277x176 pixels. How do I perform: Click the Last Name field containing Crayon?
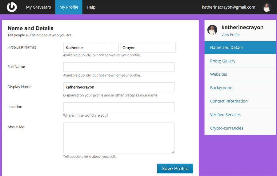[x=148, y=48]
